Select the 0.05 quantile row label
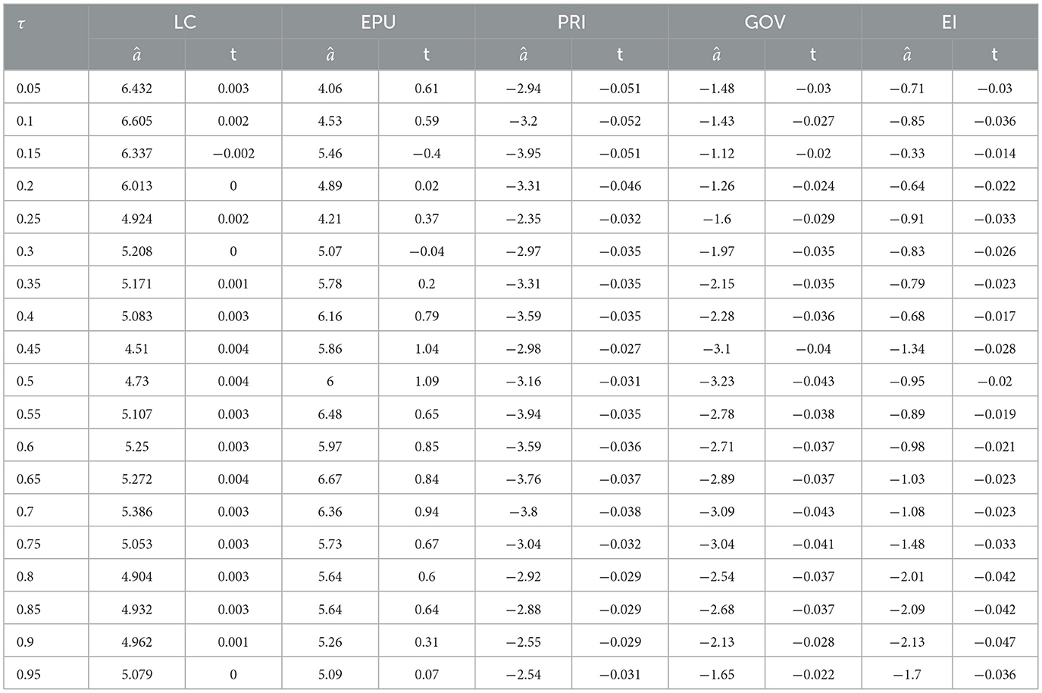 point(29,89)
